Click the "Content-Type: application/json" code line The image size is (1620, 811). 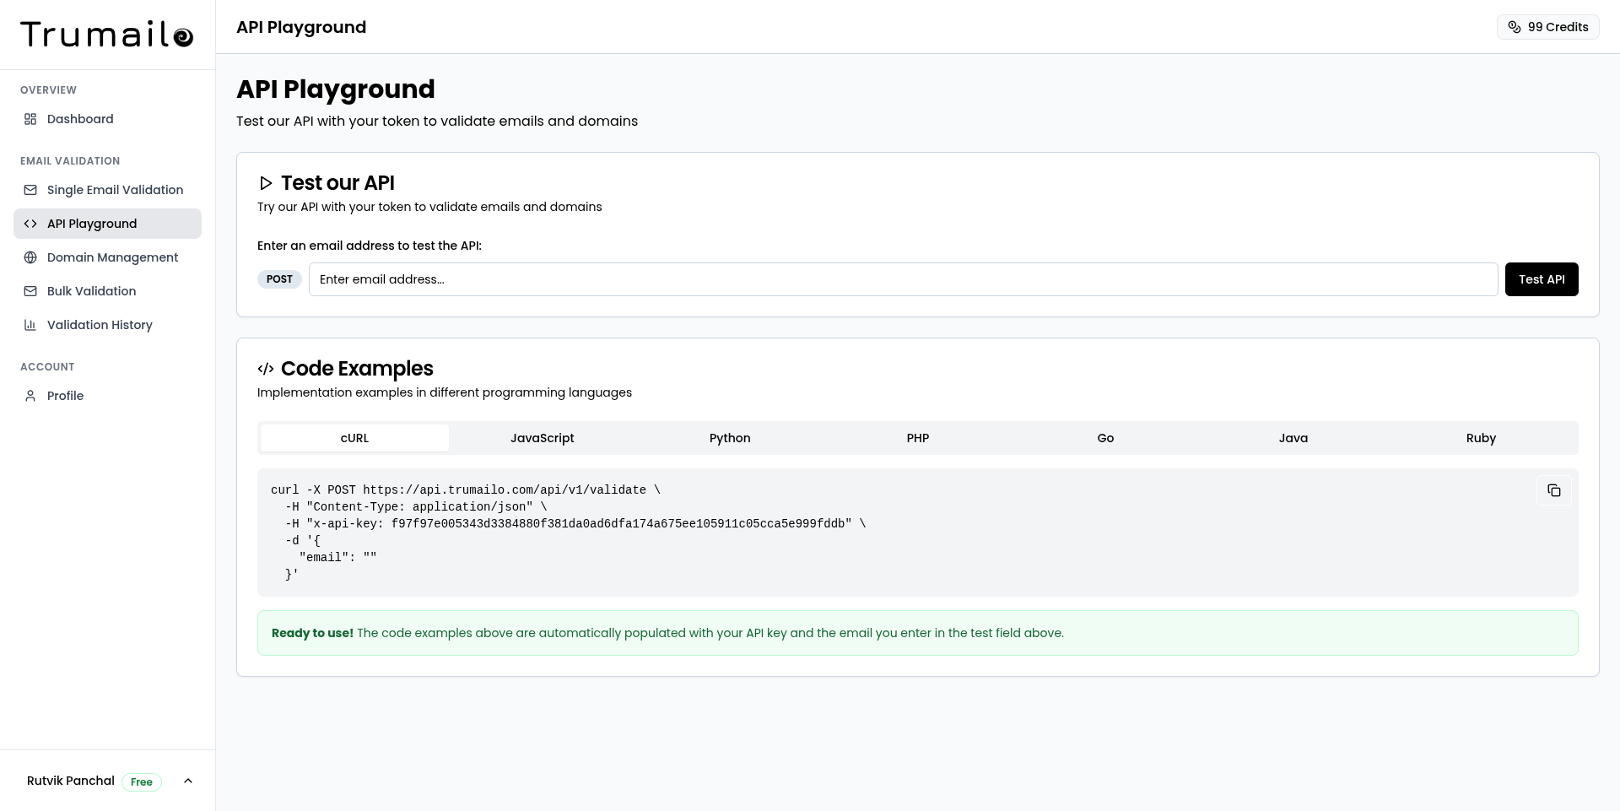(x=416, y=506)
